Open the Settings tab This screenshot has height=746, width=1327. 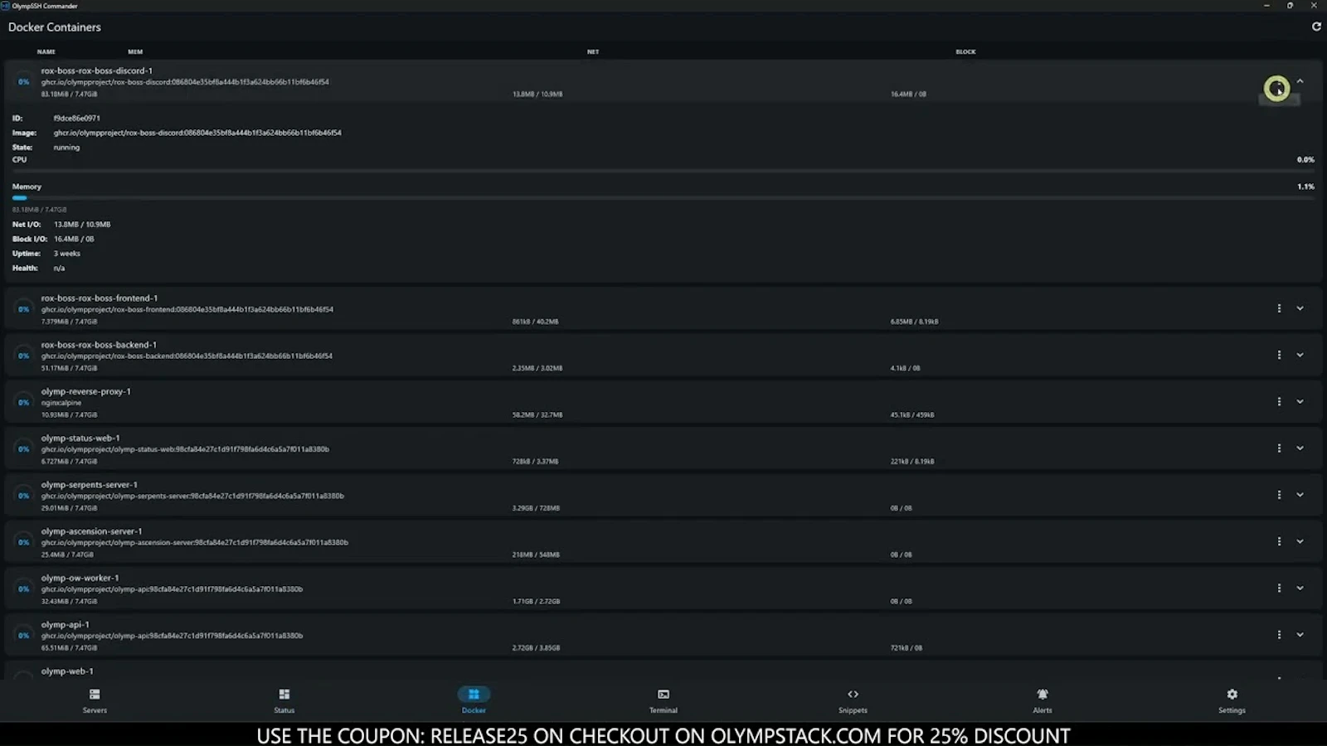click(x=1232, y=700)
